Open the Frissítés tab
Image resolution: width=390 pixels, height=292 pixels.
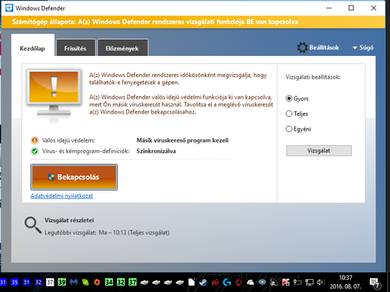pyautogui.click(x=76, y=49)
